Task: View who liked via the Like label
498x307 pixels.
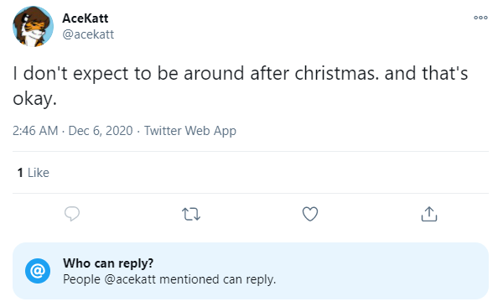Action: point(39,173)
